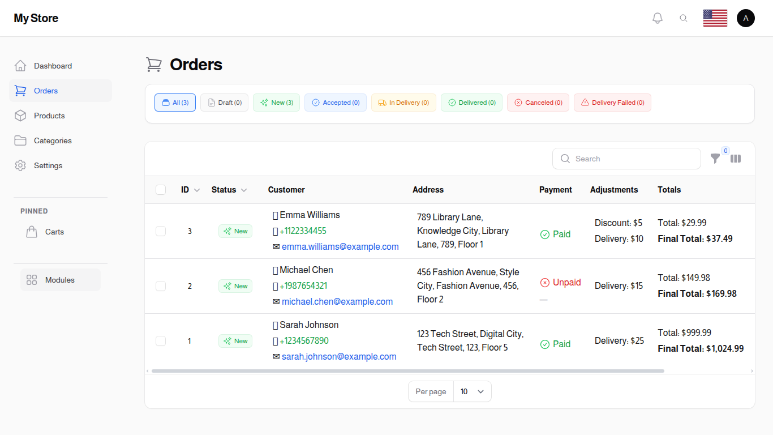Check the select-all checkbox in the table header
Image resolution: width=773 pixels, height=435 pixels.
pyautogui.click(x=161, y=190)
